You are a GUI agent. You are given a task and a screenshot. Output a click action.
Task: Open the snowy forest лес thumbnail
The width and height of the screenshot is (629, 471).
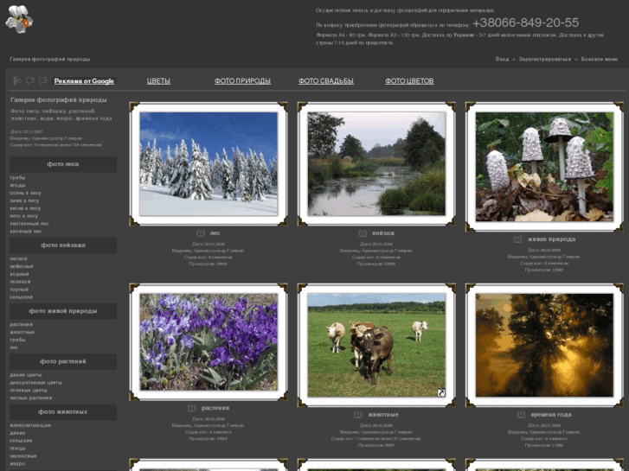coord(209,164)
